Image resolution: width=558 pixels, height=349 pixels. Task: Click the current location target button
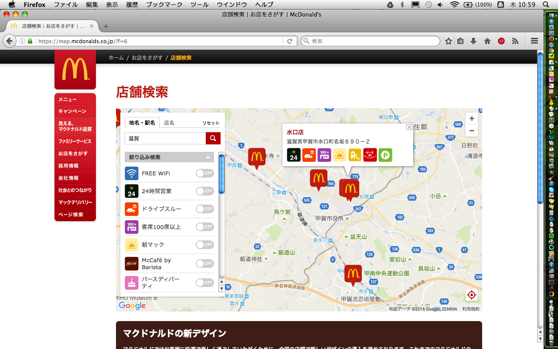(x=471, y=295)
